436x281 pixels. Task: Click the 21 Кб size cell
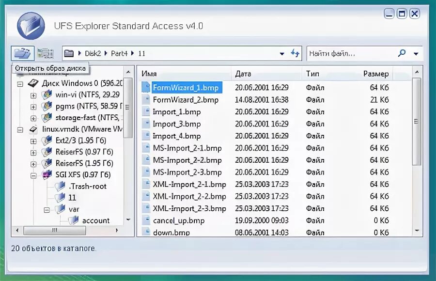coord(379,100)
